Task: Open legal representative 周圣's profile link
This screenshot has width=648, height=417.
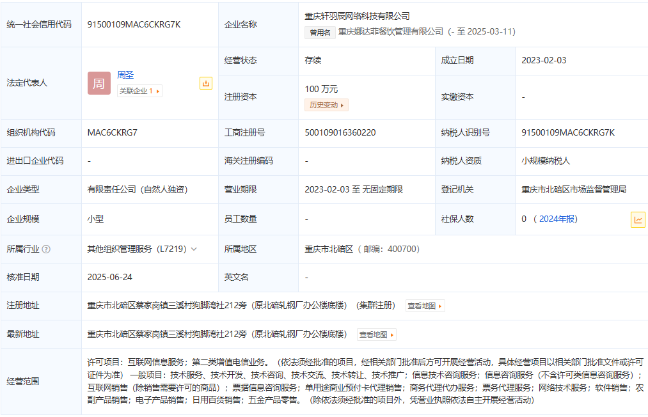Action: tap(125, 75)
